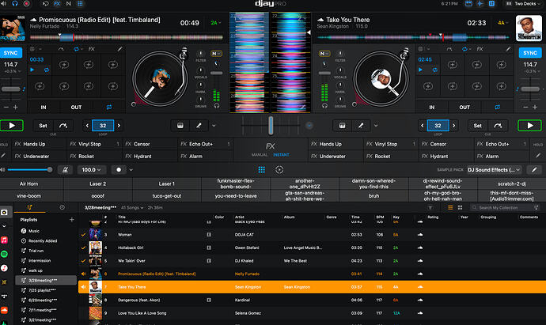
Task: Open the edit pencil beside sample pack
Action: pyautogui.click(x=534, y=170)
